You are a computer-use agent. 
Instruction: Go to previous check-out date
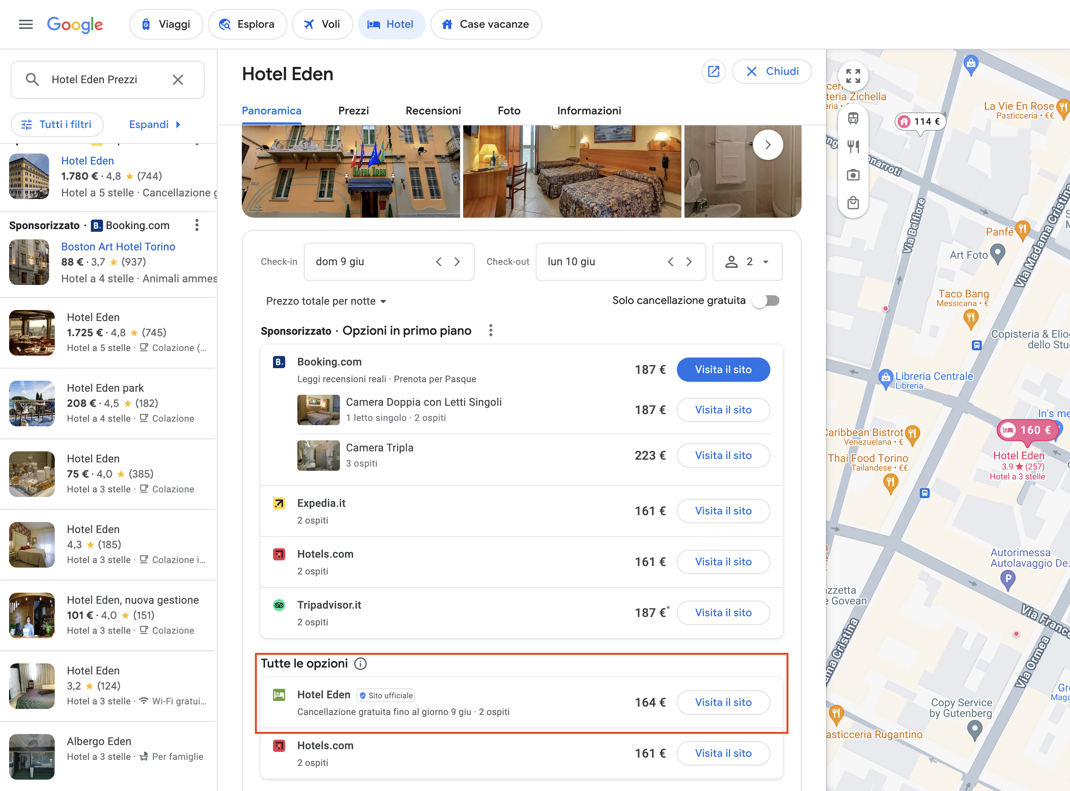tap(670, 262)
